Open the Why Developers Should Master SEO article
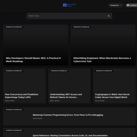 click(x=33, y=60)
